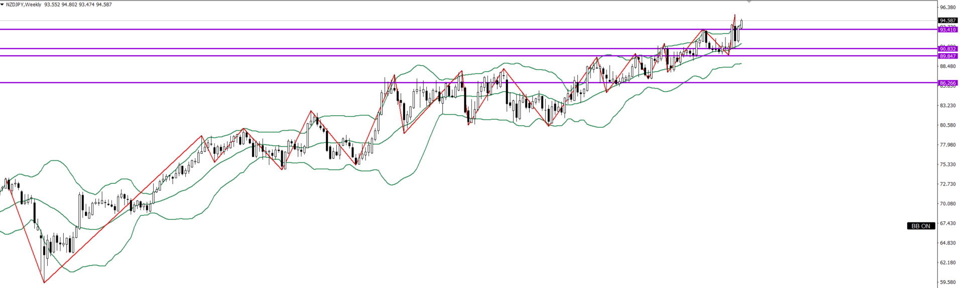The width and height of the screenshot is (960, 288).
Task: Toggle the BB ON button
Action: point(921,226)
